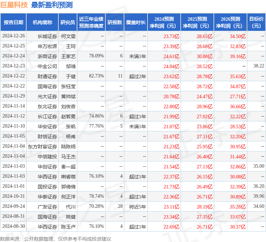Click analyst name 马王杰
The width and height of the screenshot is (266, 242).
[x=68, y=157]
